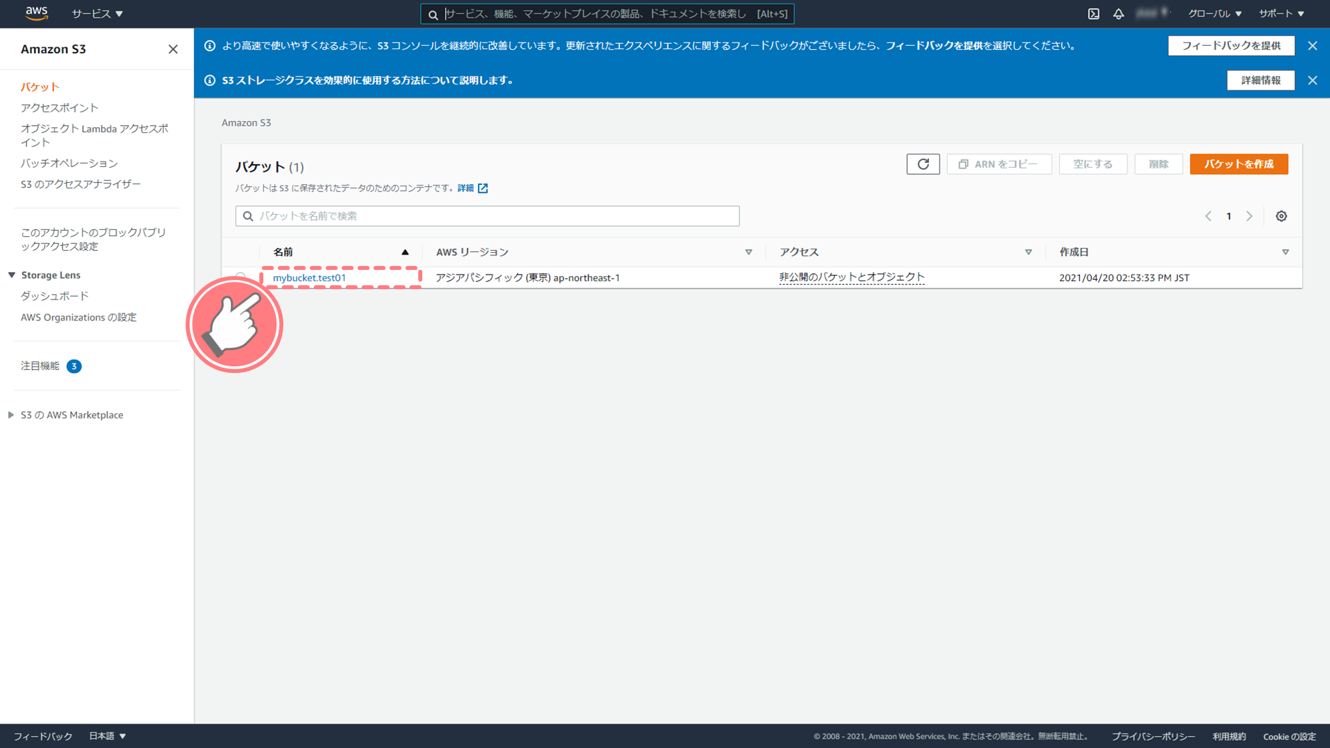Open S3 のアクセスアナライザー in sidebar

pos(80,184)
